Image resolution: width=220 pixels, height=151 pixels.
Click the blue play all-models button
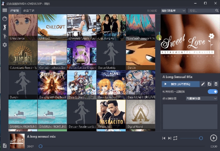(181, 84)
